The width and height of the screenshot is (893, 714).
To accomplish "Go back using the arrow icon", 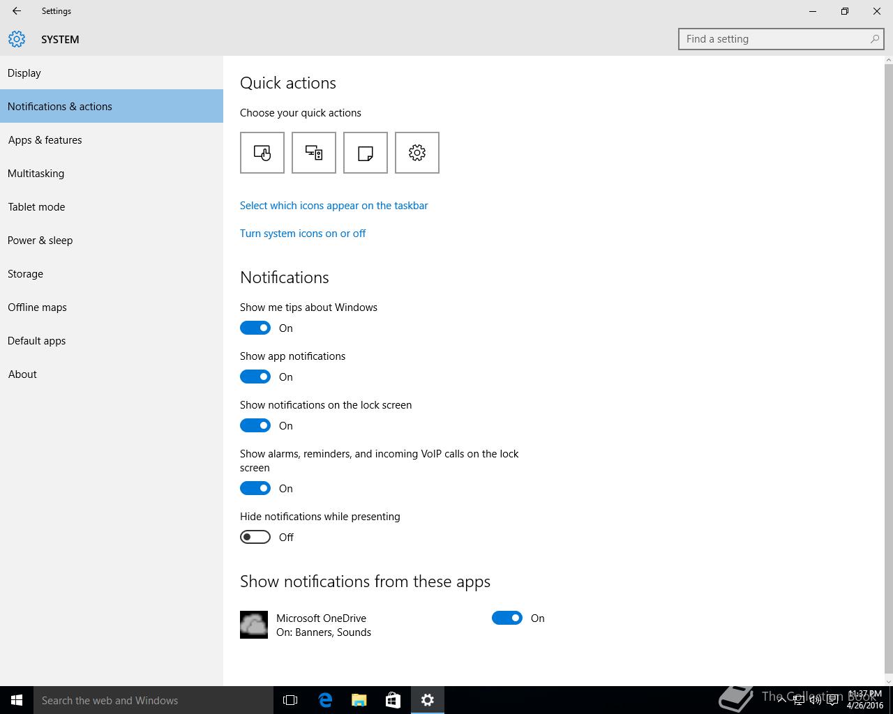I will point(17,11).
